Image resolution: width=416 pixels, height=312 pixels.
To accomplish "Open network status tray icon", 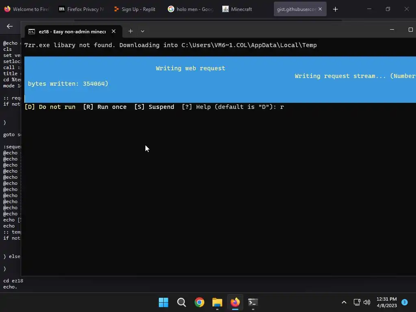I will [x=357, y=302].
